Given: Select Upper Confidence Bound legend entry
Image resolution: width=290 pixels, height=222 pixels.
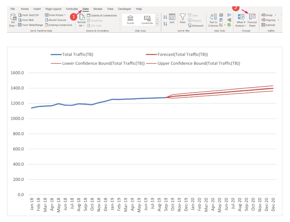Looking at the screenshot, I should [x=193, y=63].
